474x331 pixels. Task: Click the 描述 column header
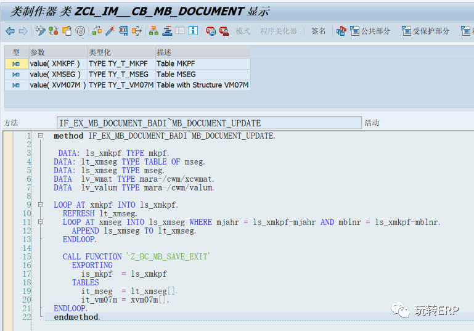tap(203, 52)
